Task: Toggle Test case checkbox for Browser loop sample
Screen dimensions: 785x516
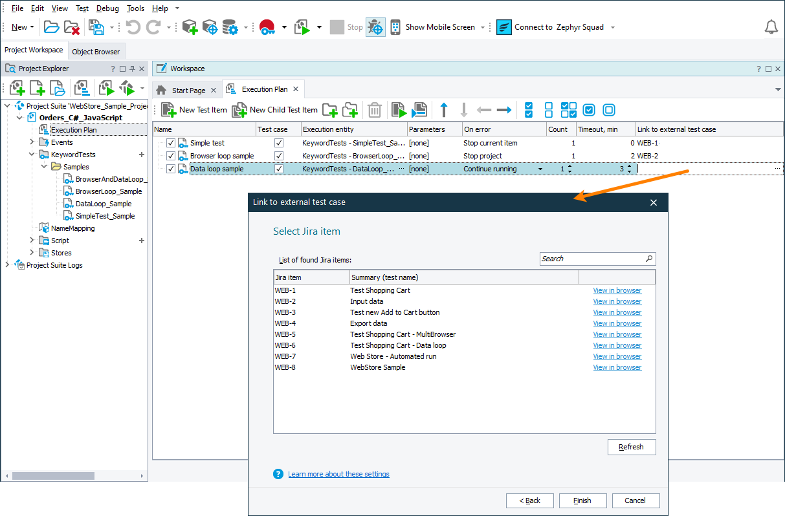Action: 279,156
